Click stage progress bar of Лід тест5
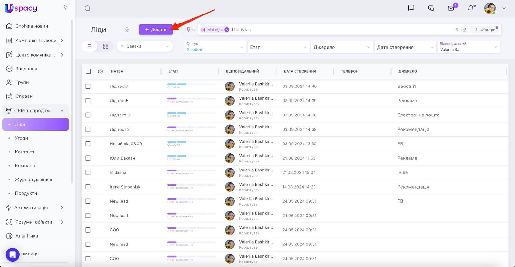 191,99
